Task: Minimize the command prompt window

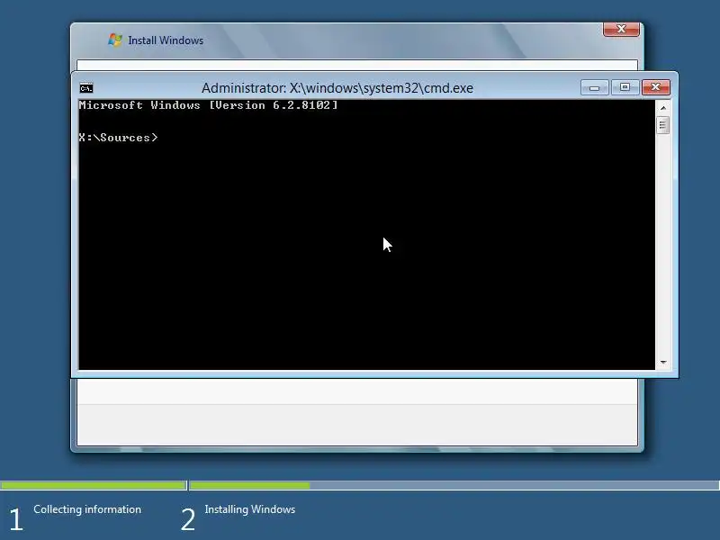Action: (x=595, y=87)
